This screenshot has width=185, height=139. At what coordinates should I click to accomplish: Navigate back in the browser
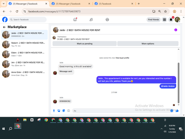click(4, 11)
